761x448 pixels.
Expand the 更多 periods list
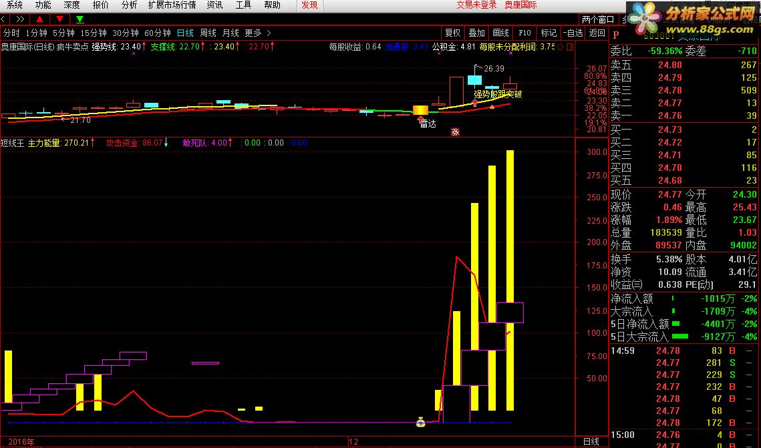click(257, 33)
